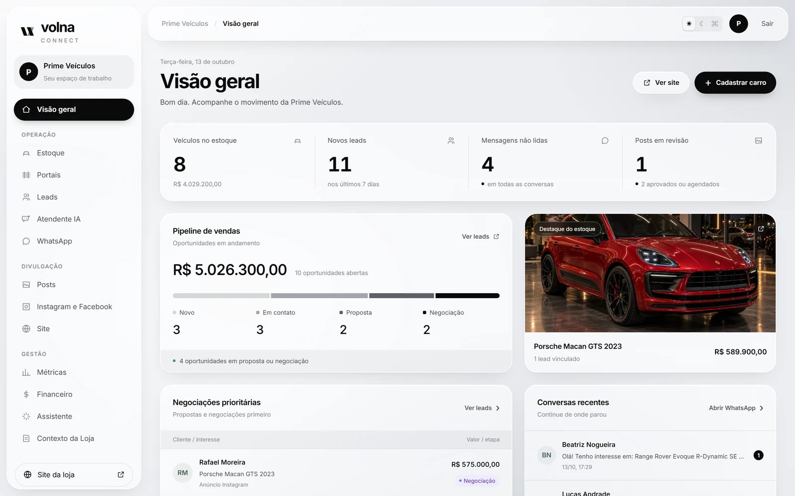Click external link icon on Destaque do estoque photo
Image resolution: width=795 pixels, height=496 pixels.
761,229
